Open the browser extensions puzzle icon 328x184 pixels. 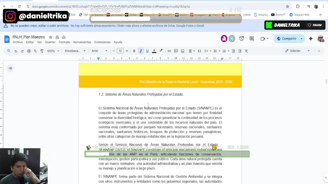(298, 6)
